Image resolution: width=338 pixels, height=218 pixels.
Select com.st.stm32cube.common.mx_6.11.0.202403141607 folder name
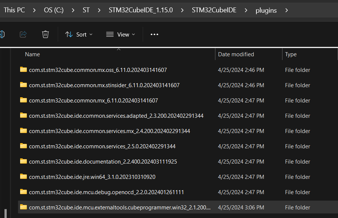(x=93, y=101)
